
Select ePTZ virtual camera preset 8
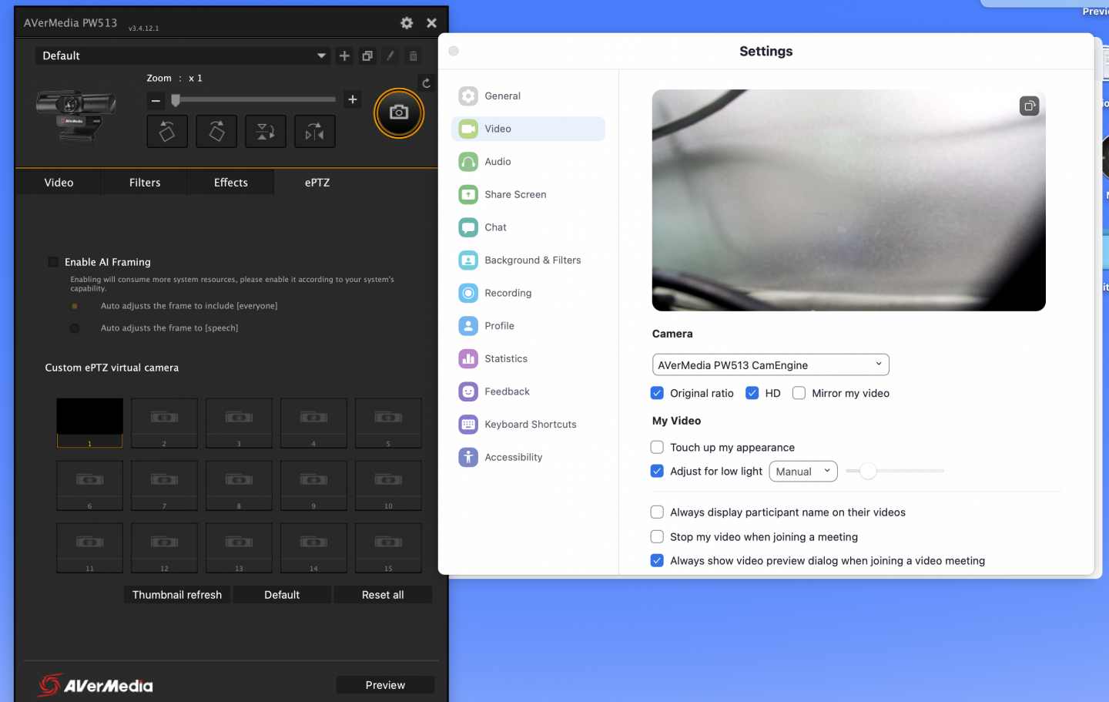(x=239, y=485)
